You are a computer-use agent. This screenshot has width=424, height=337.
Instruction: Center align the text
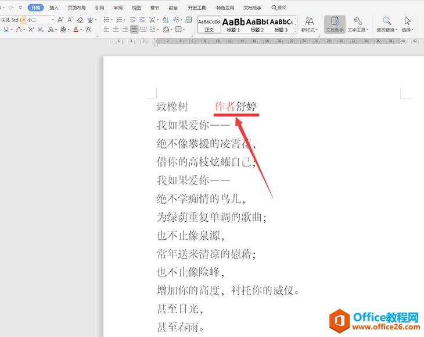[x=116, y=29]
